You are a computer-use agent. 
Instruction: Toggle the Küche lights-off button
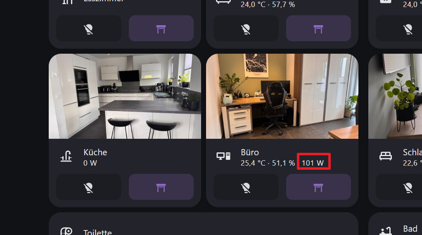88,187
